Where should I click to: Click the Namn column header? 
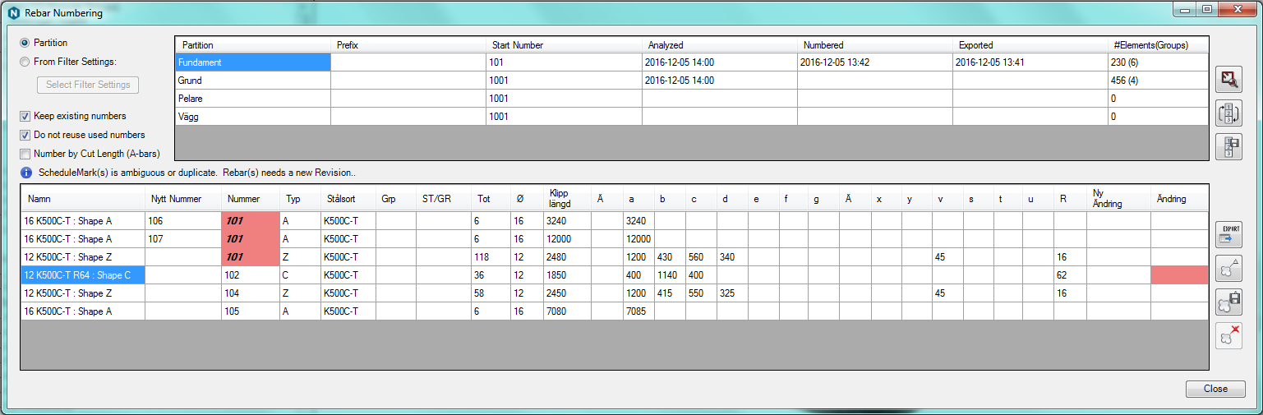(83, 199)
